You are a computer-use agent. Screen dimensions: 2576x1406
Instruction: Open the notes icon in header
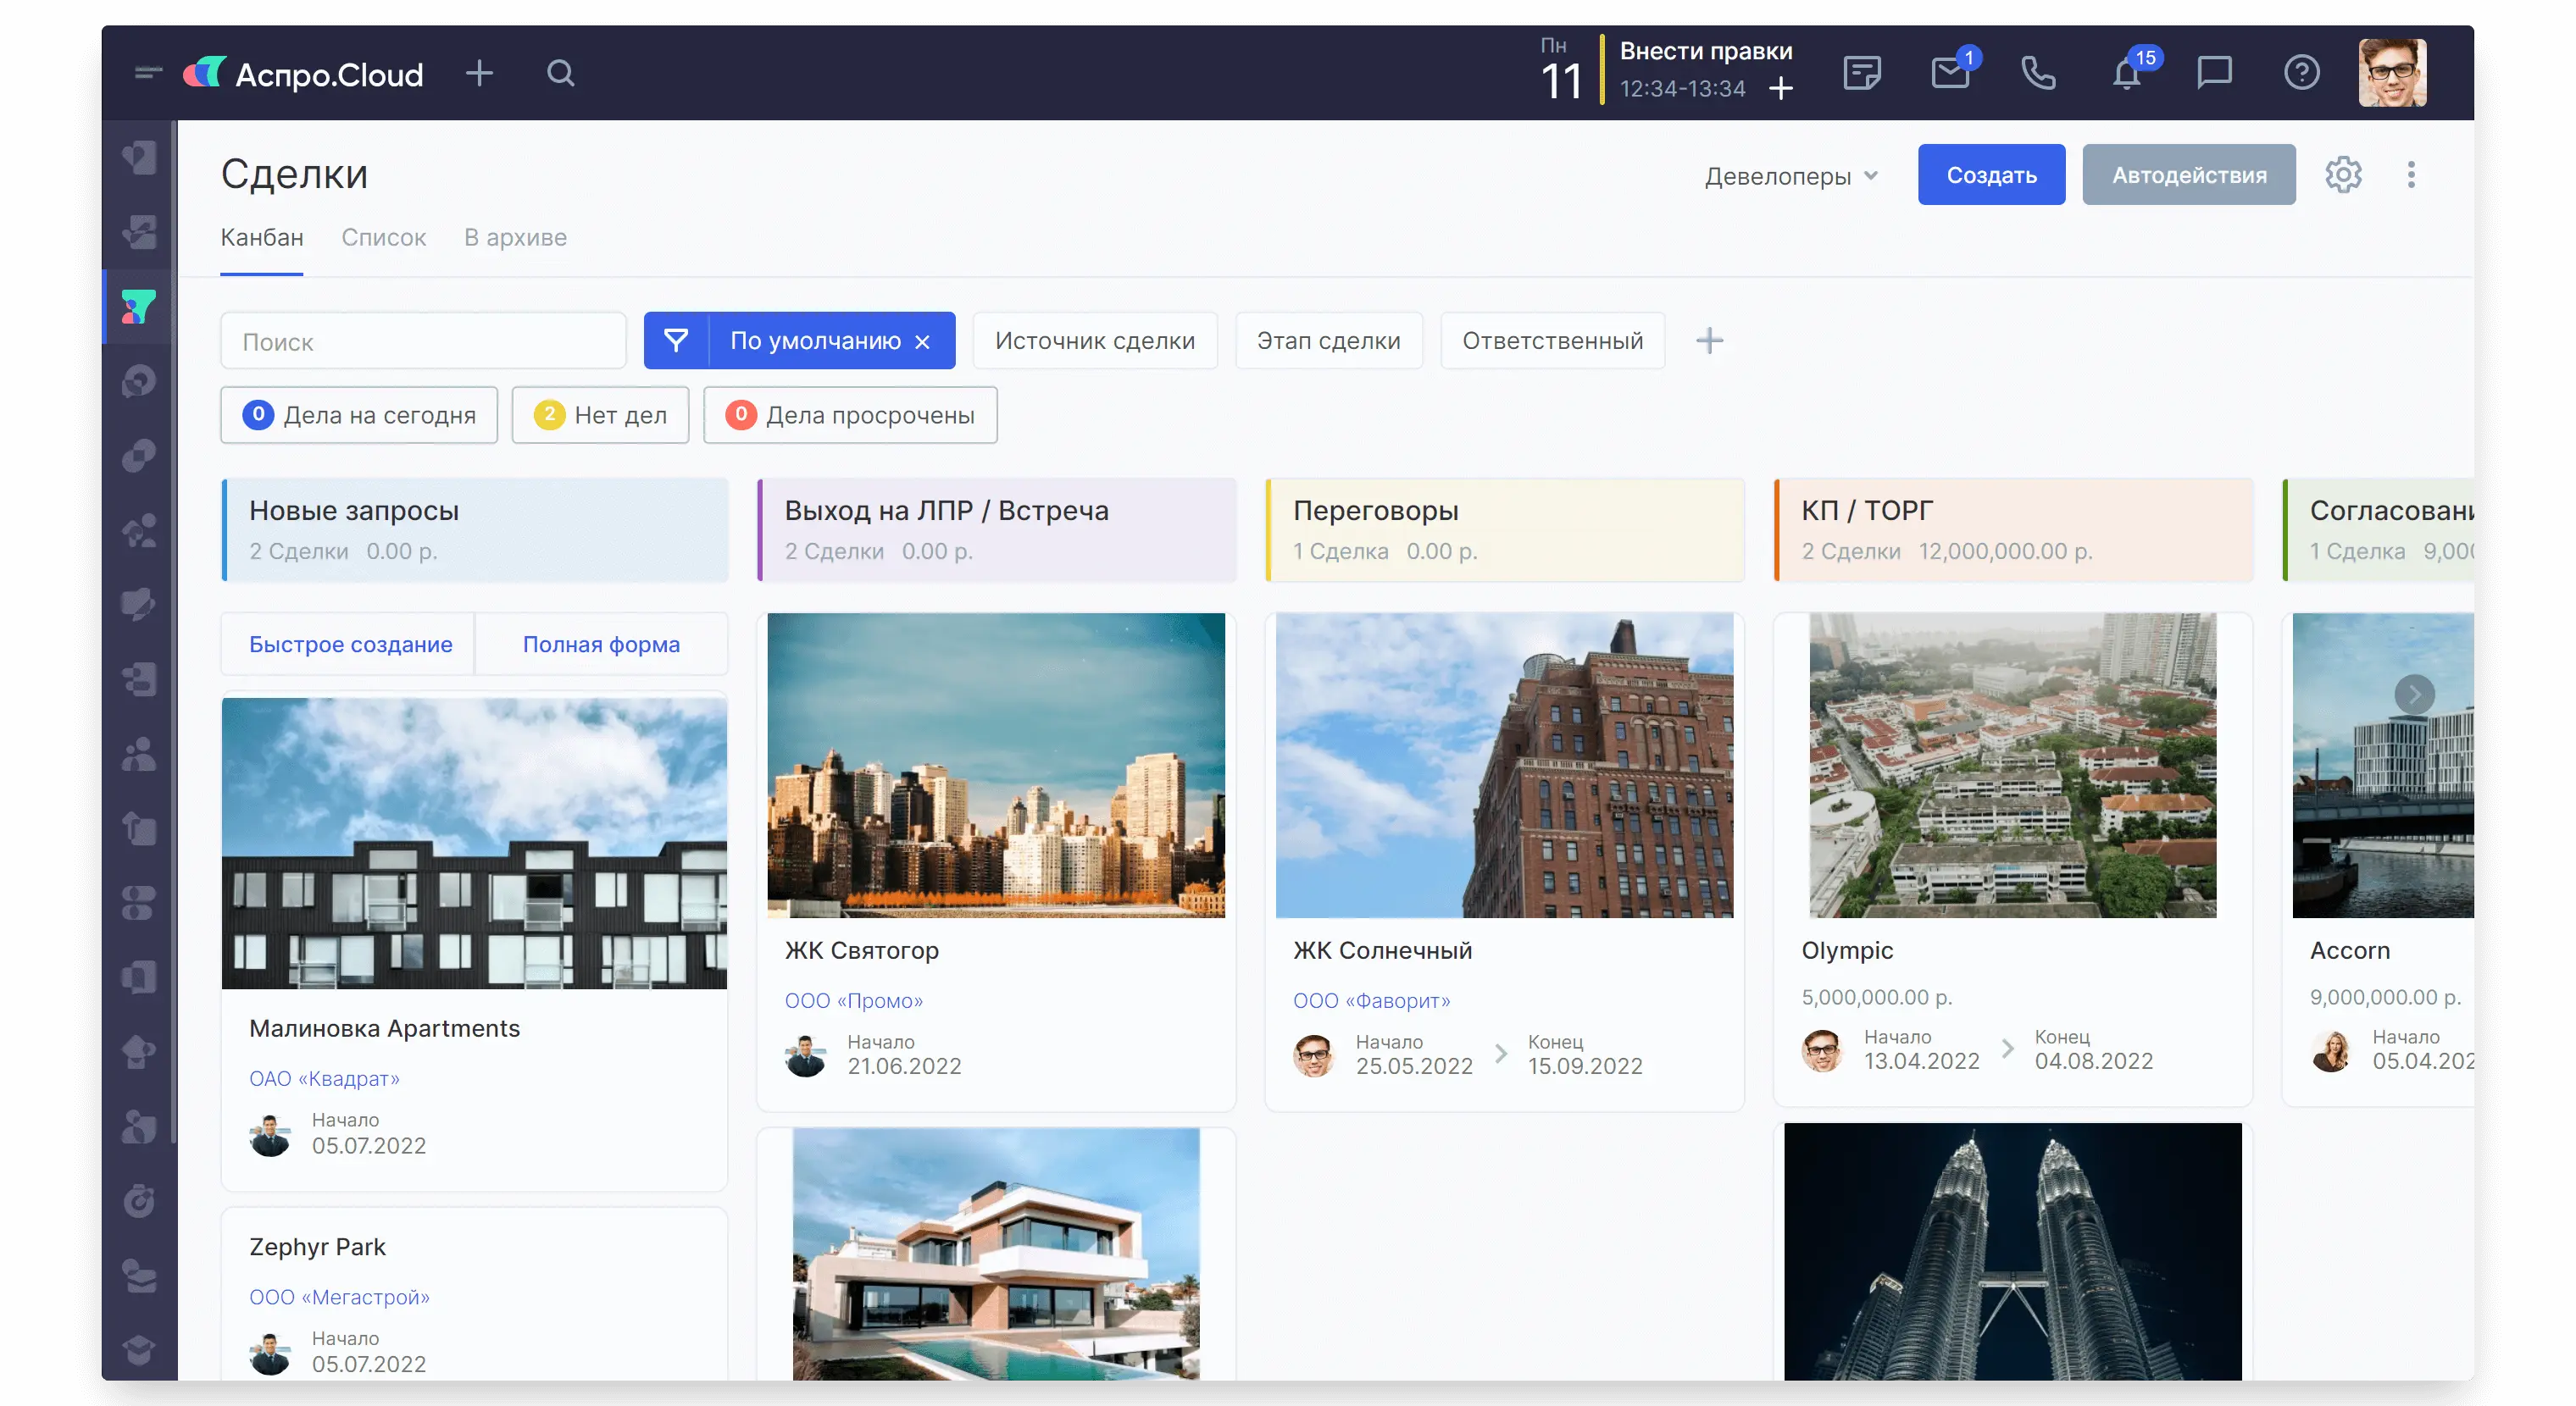[1861, 73]
